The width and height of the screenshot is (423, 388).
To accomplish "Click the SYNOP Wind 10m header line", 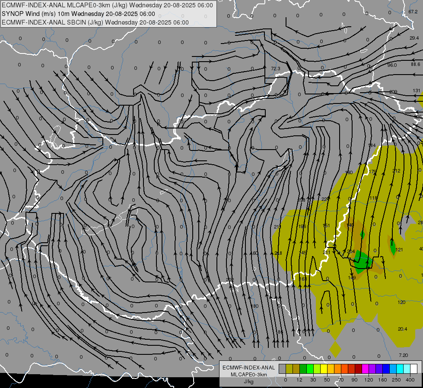I will pyautogui.click(x=78, y=14).
